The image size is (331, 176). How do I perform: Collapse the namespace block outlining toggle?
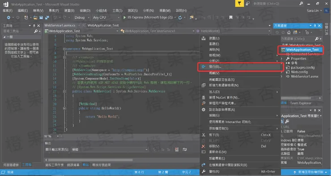(x=64, y=49)
